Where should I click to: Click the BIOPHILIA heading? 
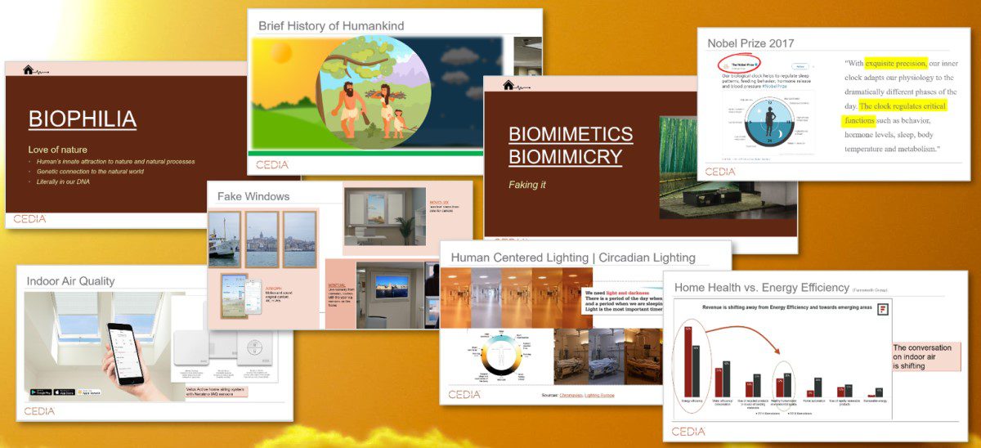pos(82,119)
